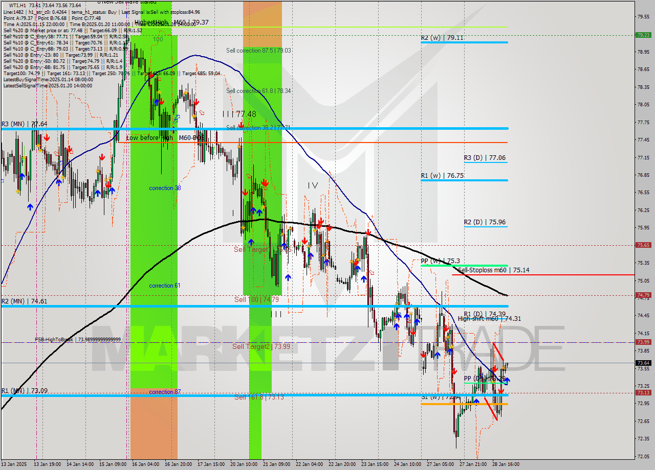
Task: Select the 'High-shift m60 | 74.31' label
Action: click(x=490, y=319)
